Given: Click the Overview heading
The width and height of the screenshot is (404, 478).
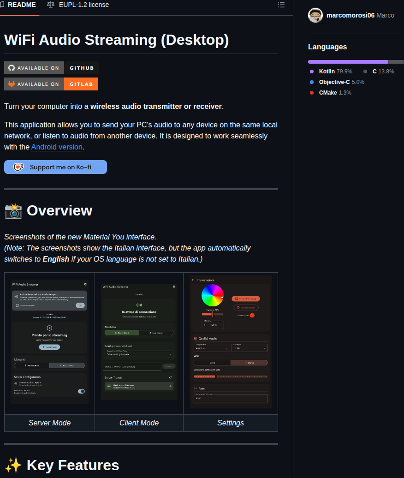Looking at the screenshot, I should coord(59,211).
